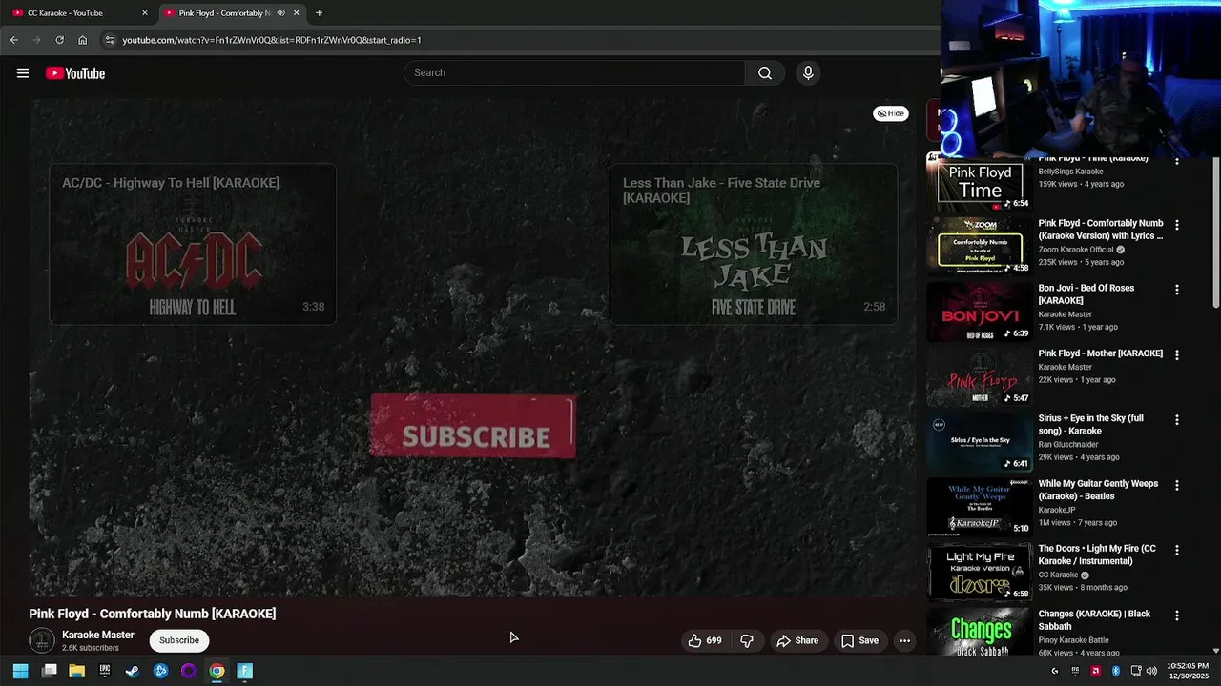Go to YouTube home via logo
The image size is (1221, 686).
(75, 73)
